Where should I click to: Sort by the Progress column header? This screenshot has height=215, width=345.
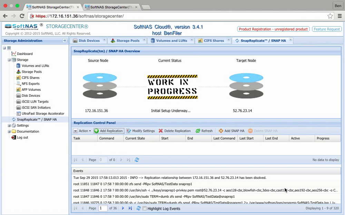pos(328,138)
